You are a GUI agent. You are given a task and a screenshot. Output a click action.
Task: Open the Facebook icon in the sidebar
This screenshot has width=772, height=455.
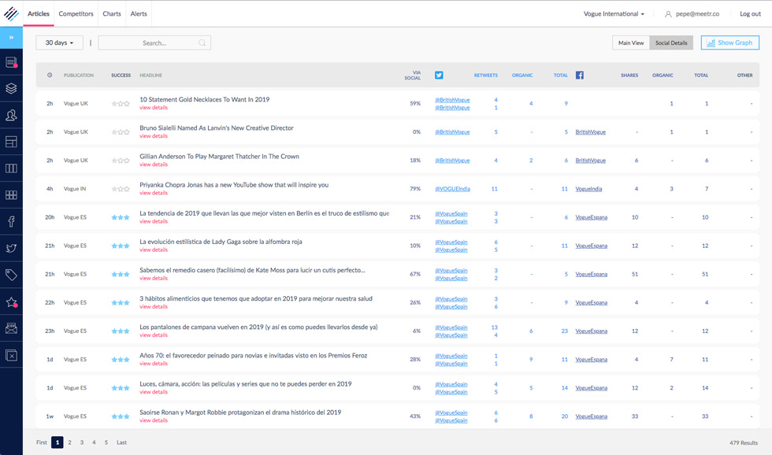[x=11, y=222]
